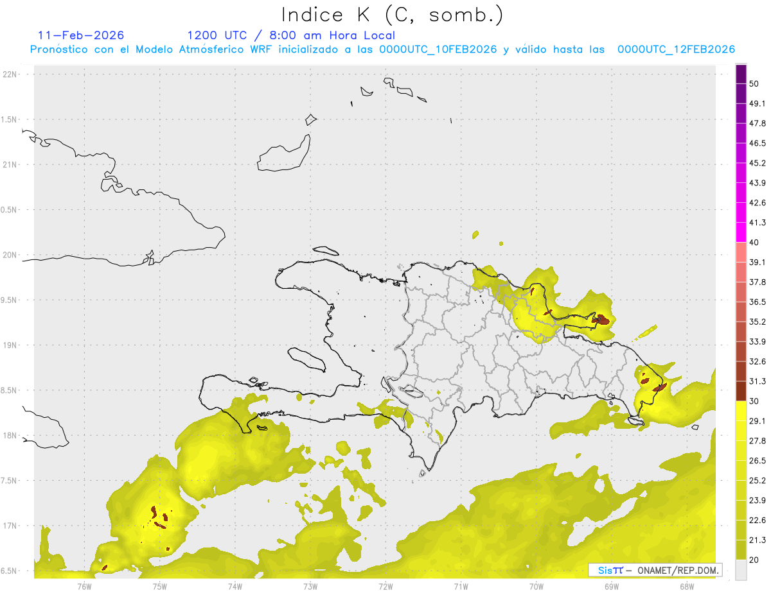Pick the dark purple swatch beside 50
This screenshot has width=771, height=595.
tap(741, 74)
